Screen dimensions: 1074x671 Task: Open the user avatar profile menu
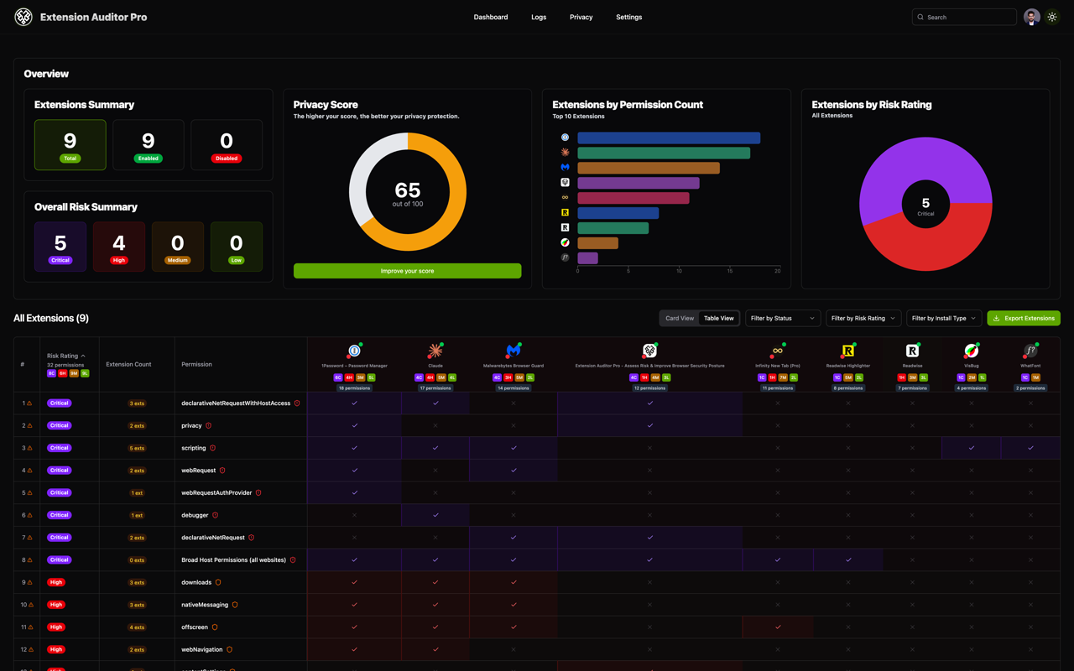pyautogui.click(x=1031, y=17)
